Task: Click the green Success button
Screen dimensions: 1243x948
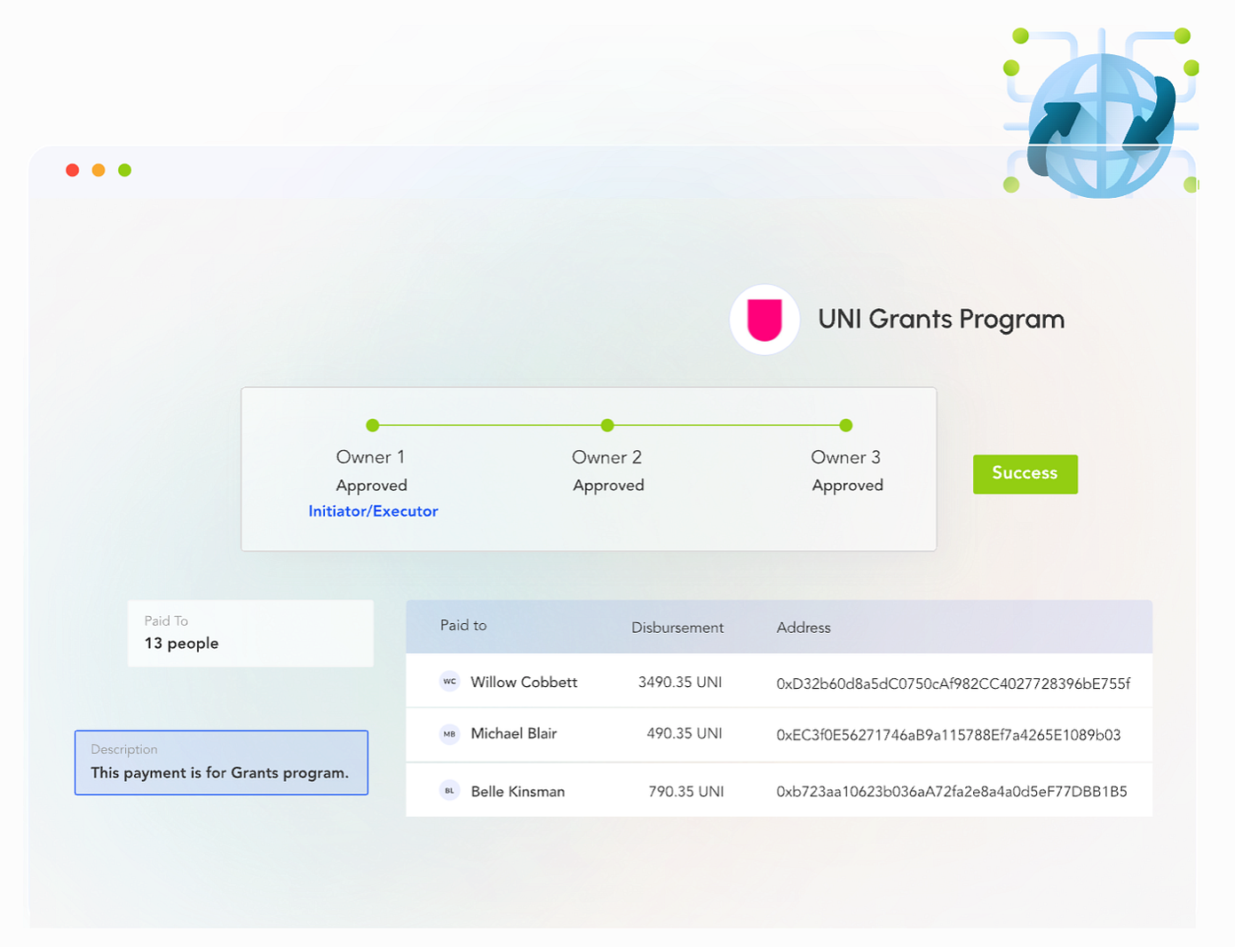Action: 1025,474
